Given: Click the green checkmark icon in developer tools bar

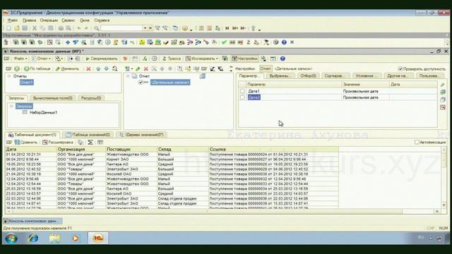Looking at the screenshot, I should 224,42.
